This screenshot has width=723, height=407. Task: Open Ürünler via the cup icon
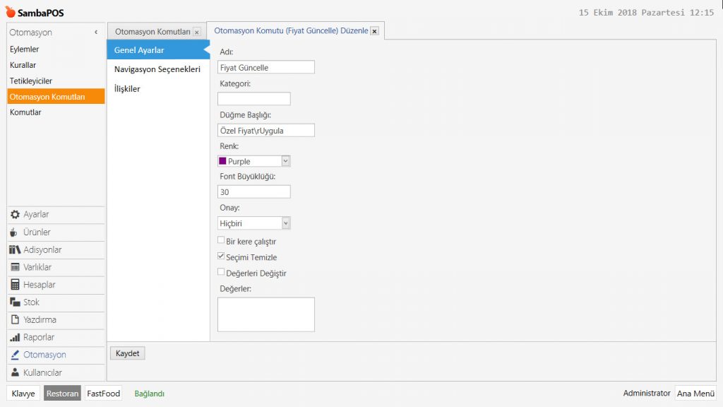tap(15, 232)
